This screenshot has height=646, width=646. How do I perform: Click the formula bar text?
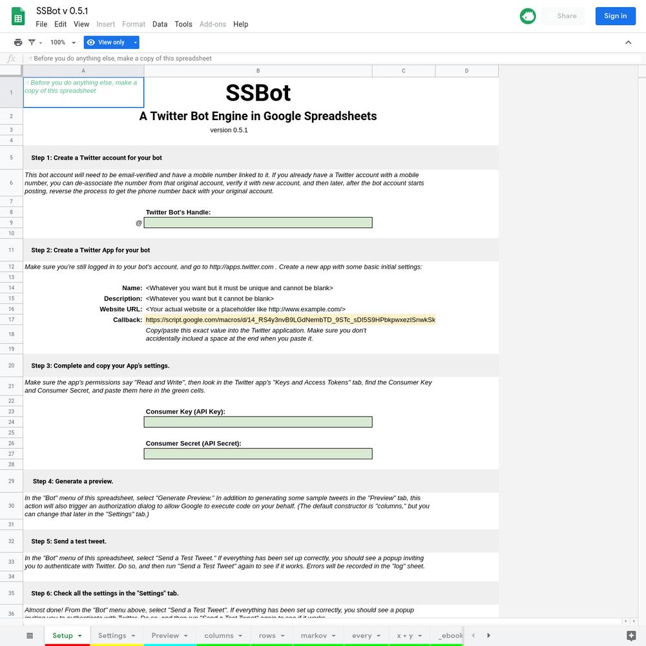(x=122, y=59)
